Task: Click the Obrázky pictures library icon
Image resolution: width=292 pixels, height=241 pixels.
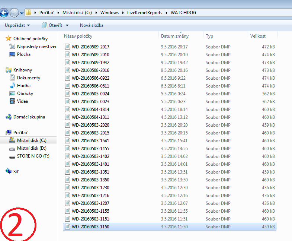Action: point(12,93)
